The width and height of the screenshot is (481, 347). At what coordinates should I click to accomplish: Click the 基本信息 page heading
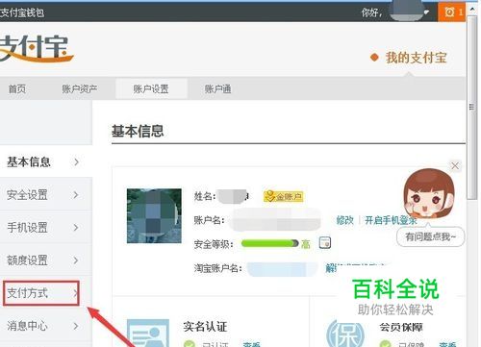point(138,131)
